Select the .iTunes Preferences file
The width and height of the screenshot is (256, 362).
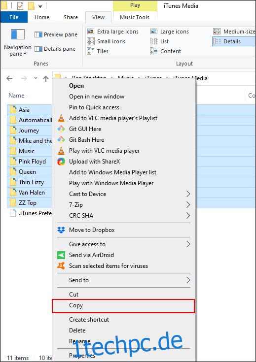31,213
